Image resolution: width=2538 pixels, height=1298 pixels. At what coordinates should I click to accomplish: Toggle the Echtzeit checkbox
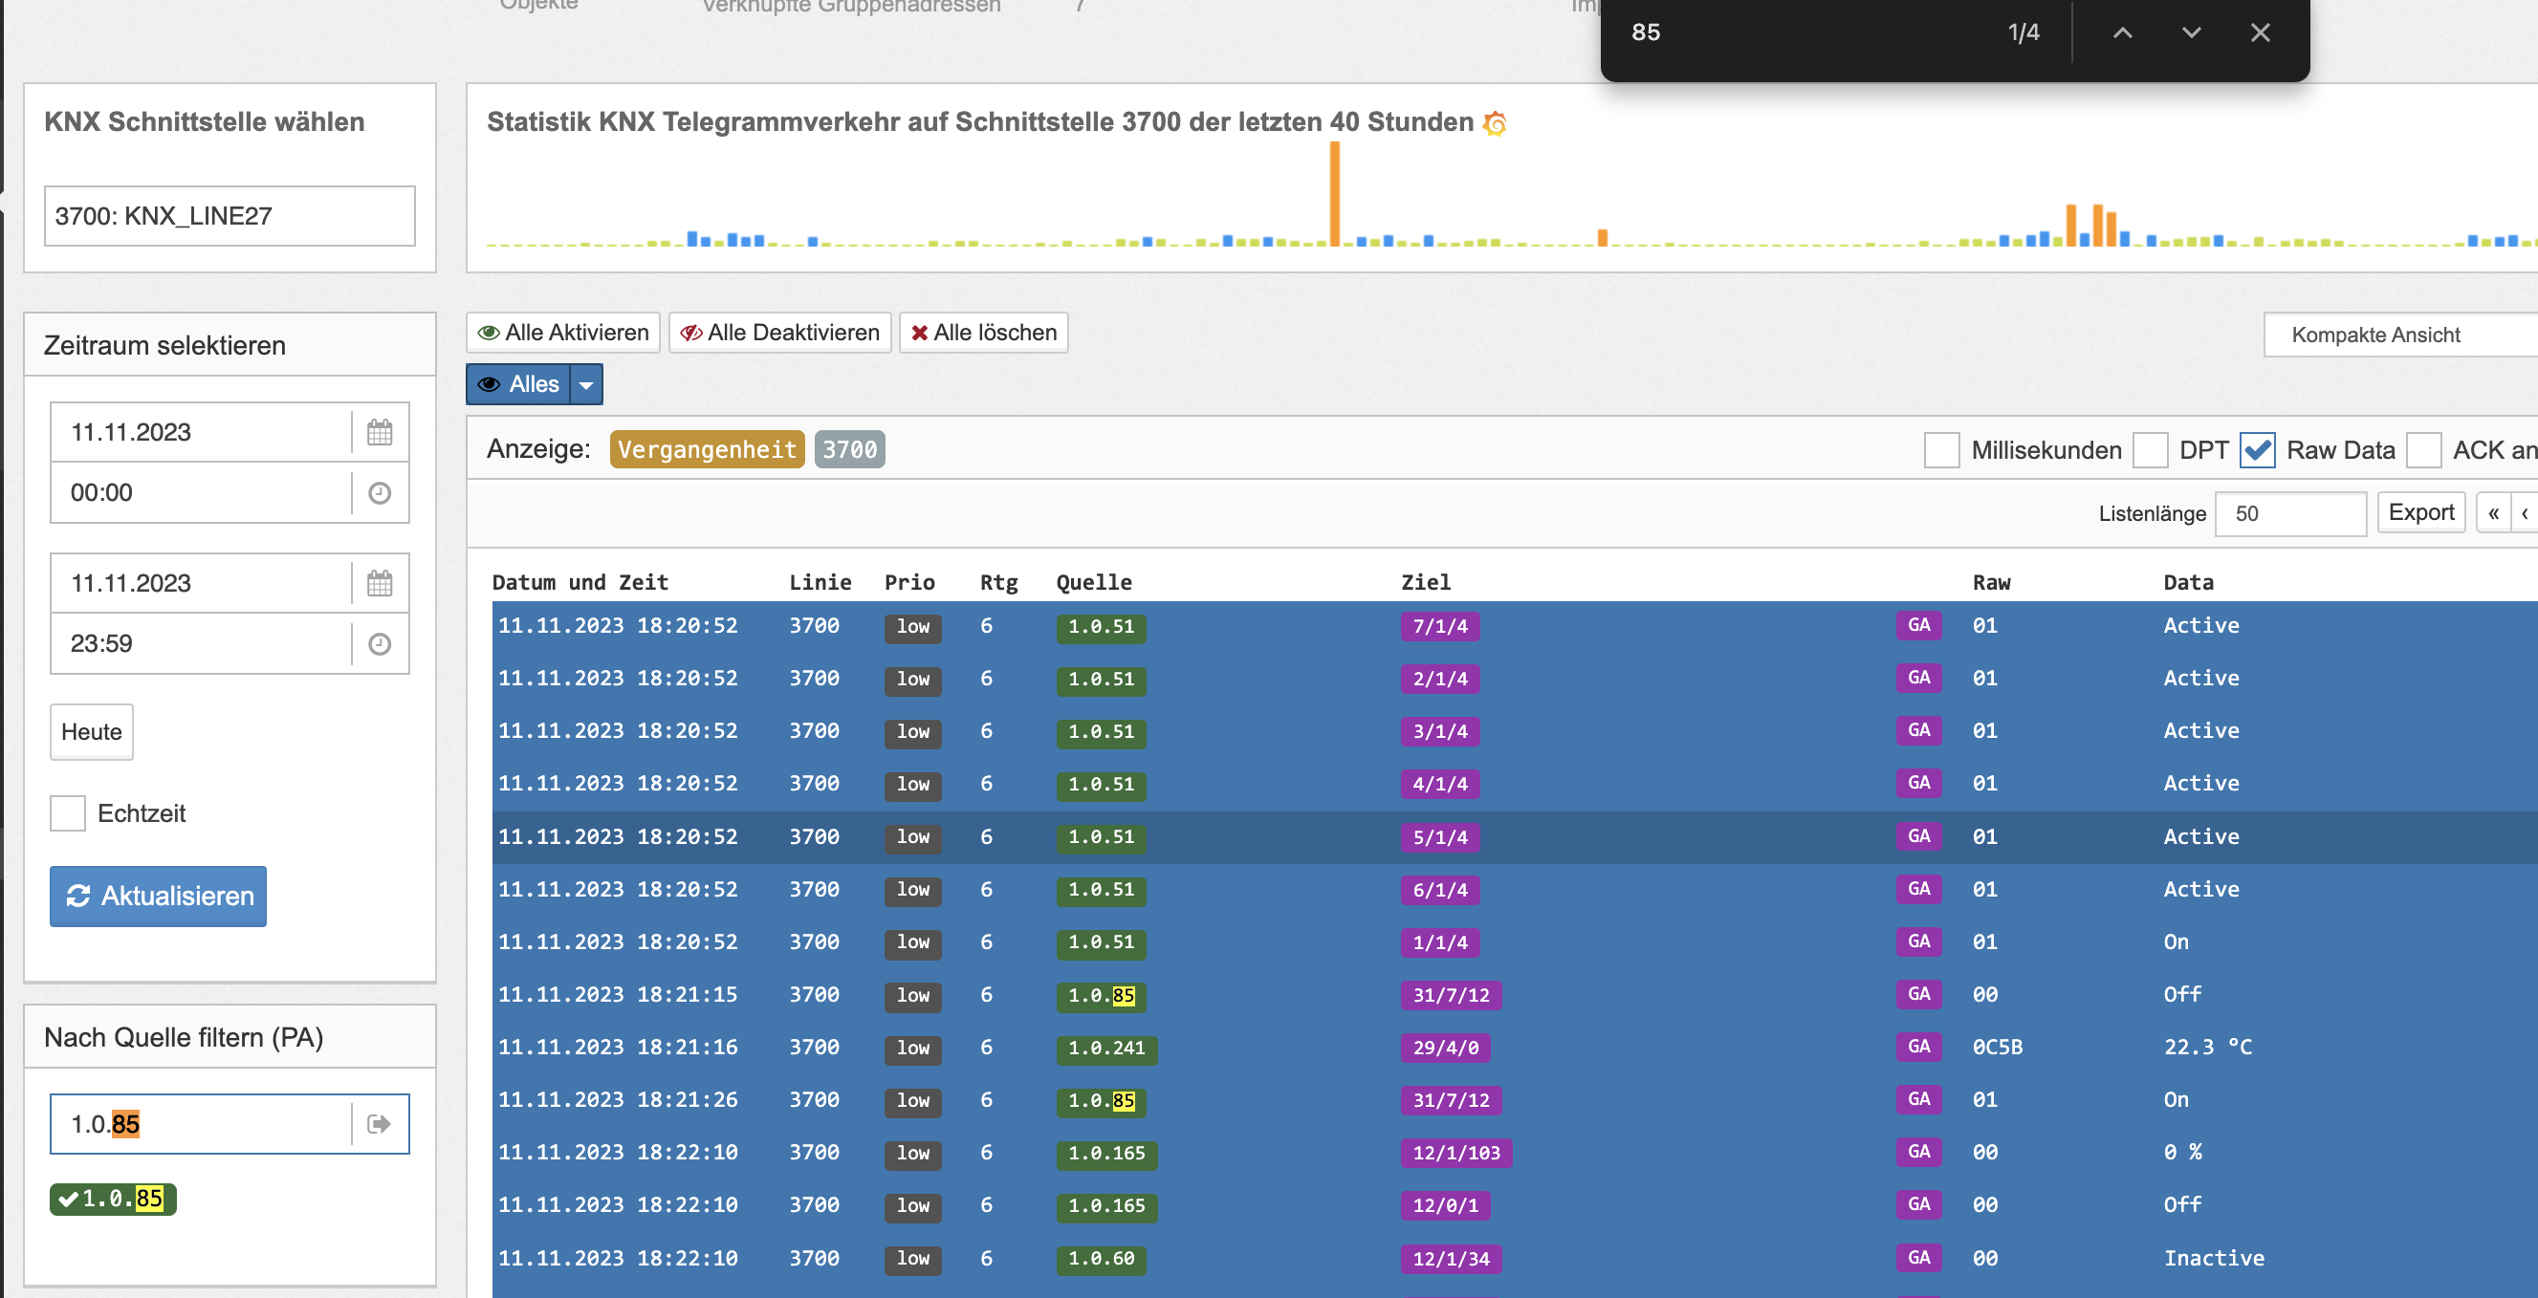(68, 813)
